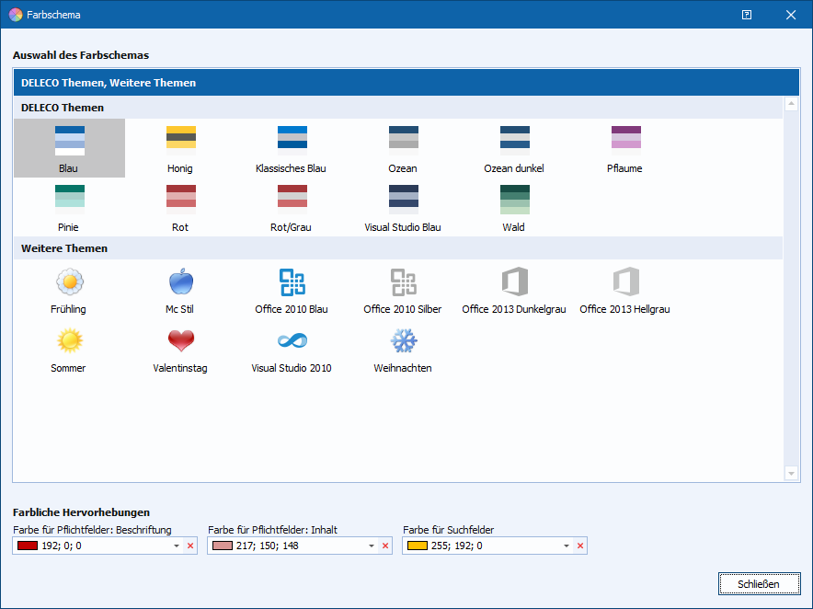The height and width of the screenshot is (609, 813).
Task: Click the Weitere Themen group header
Action: click(64, 248)
